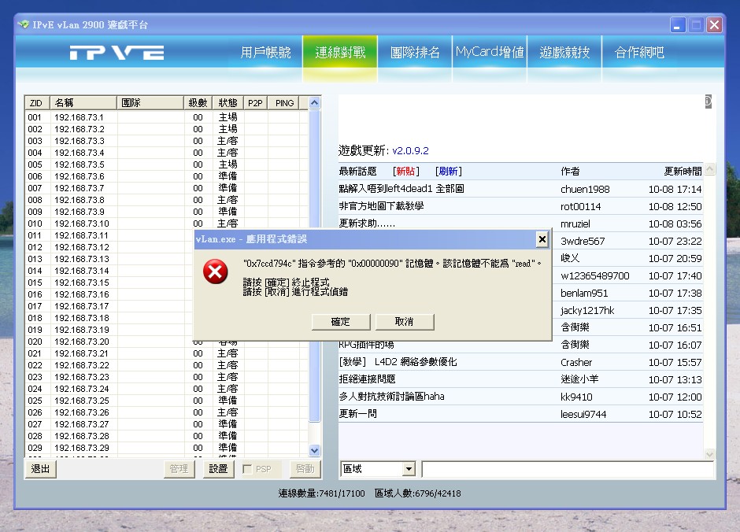Open topic 點解入唔到left4dead1 全部圖
This screenshot has width=740, height=532.
401,189
